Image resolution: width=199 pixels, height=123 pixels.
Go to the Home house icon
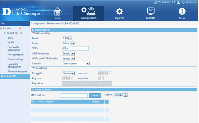(57, 11)
